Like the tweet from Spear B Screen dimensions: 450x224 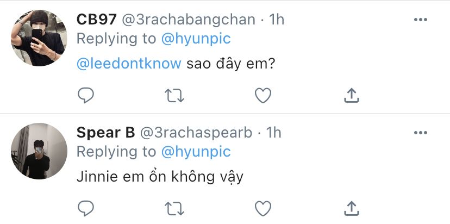263,207
